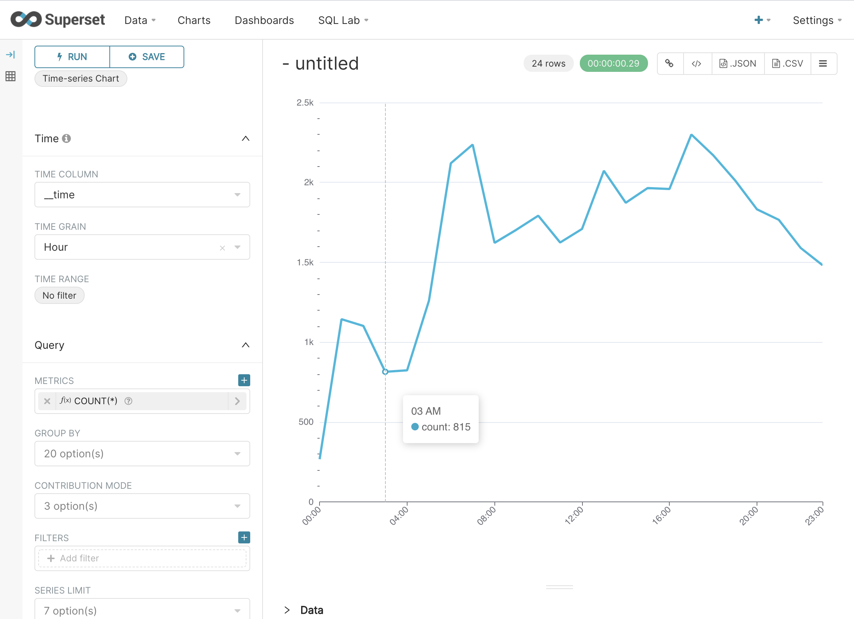Screen dimensions: 854x619
Task: Collapse the Time section
Action: pos(245,138)
